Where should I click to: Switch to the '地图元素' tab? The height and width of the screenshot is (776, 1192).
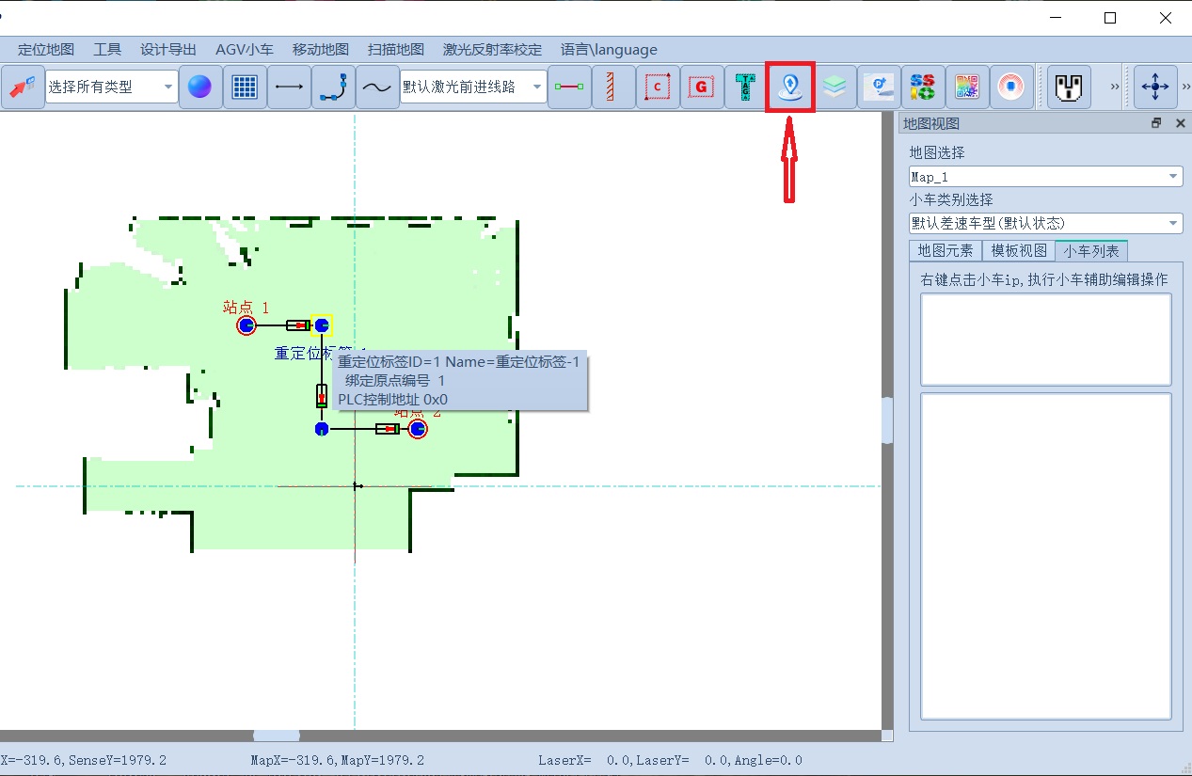946,251
